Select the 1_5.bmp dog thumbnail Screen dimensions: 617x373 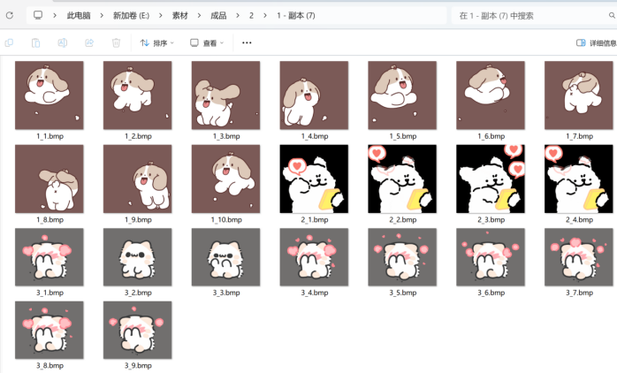(x=402, y=95)
